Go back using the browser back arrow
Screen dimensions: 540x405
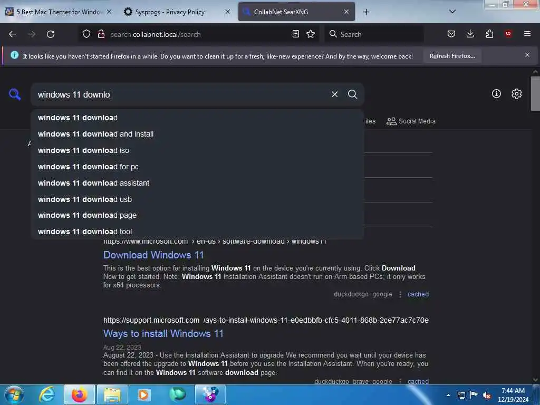(x=13, y=34)
